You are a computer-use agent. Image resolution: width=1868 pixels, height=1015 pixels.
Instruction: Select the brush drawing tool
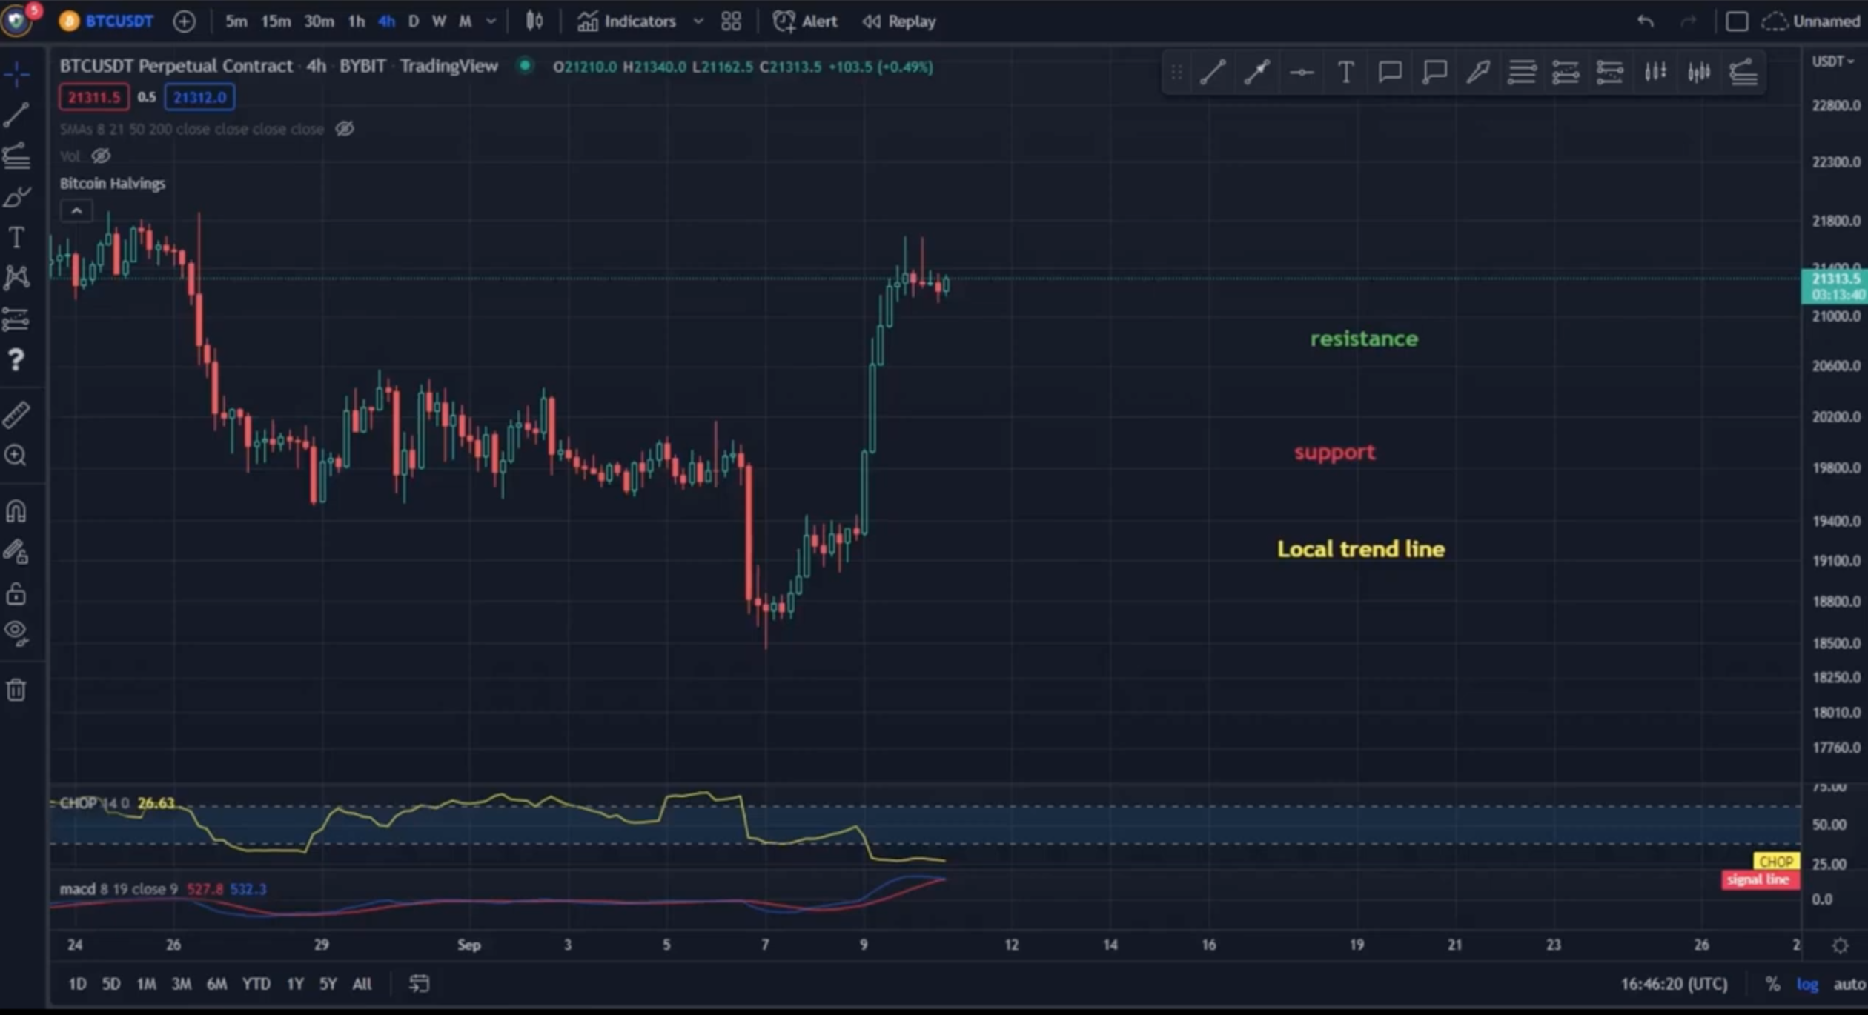[x=16, y=197]
